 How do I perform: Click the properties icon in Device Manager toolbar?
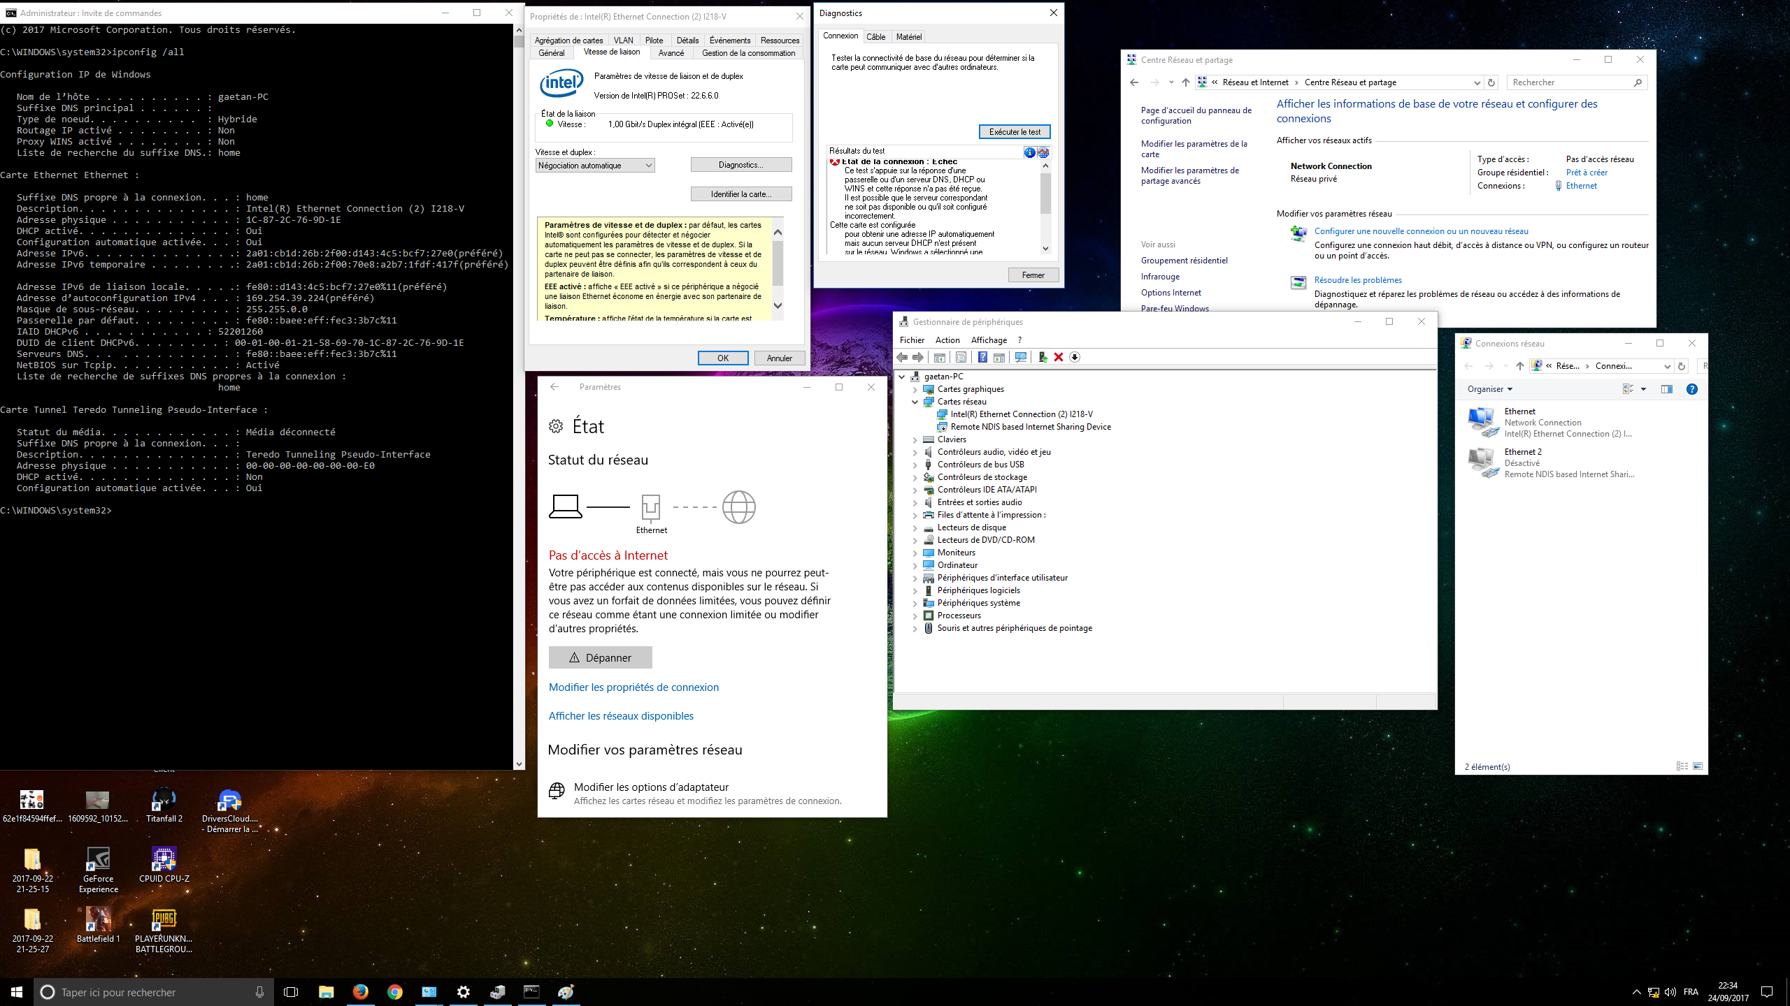[961, 357]
